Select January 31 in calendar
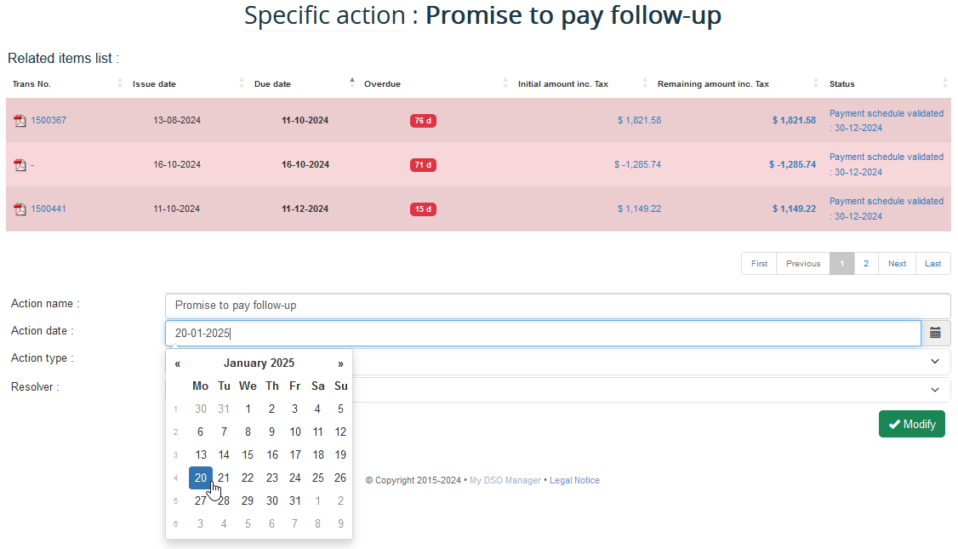The height and width of the screenshot is (549, 958). [294, 500]
